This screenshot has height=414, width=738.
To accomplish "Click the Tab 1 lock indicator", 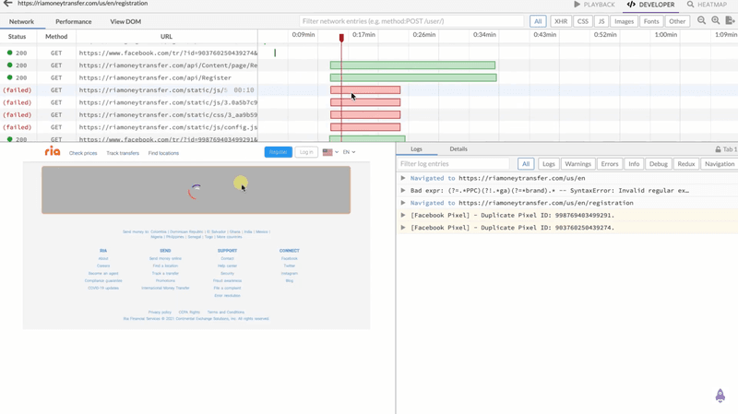I will tap(726, 149).
